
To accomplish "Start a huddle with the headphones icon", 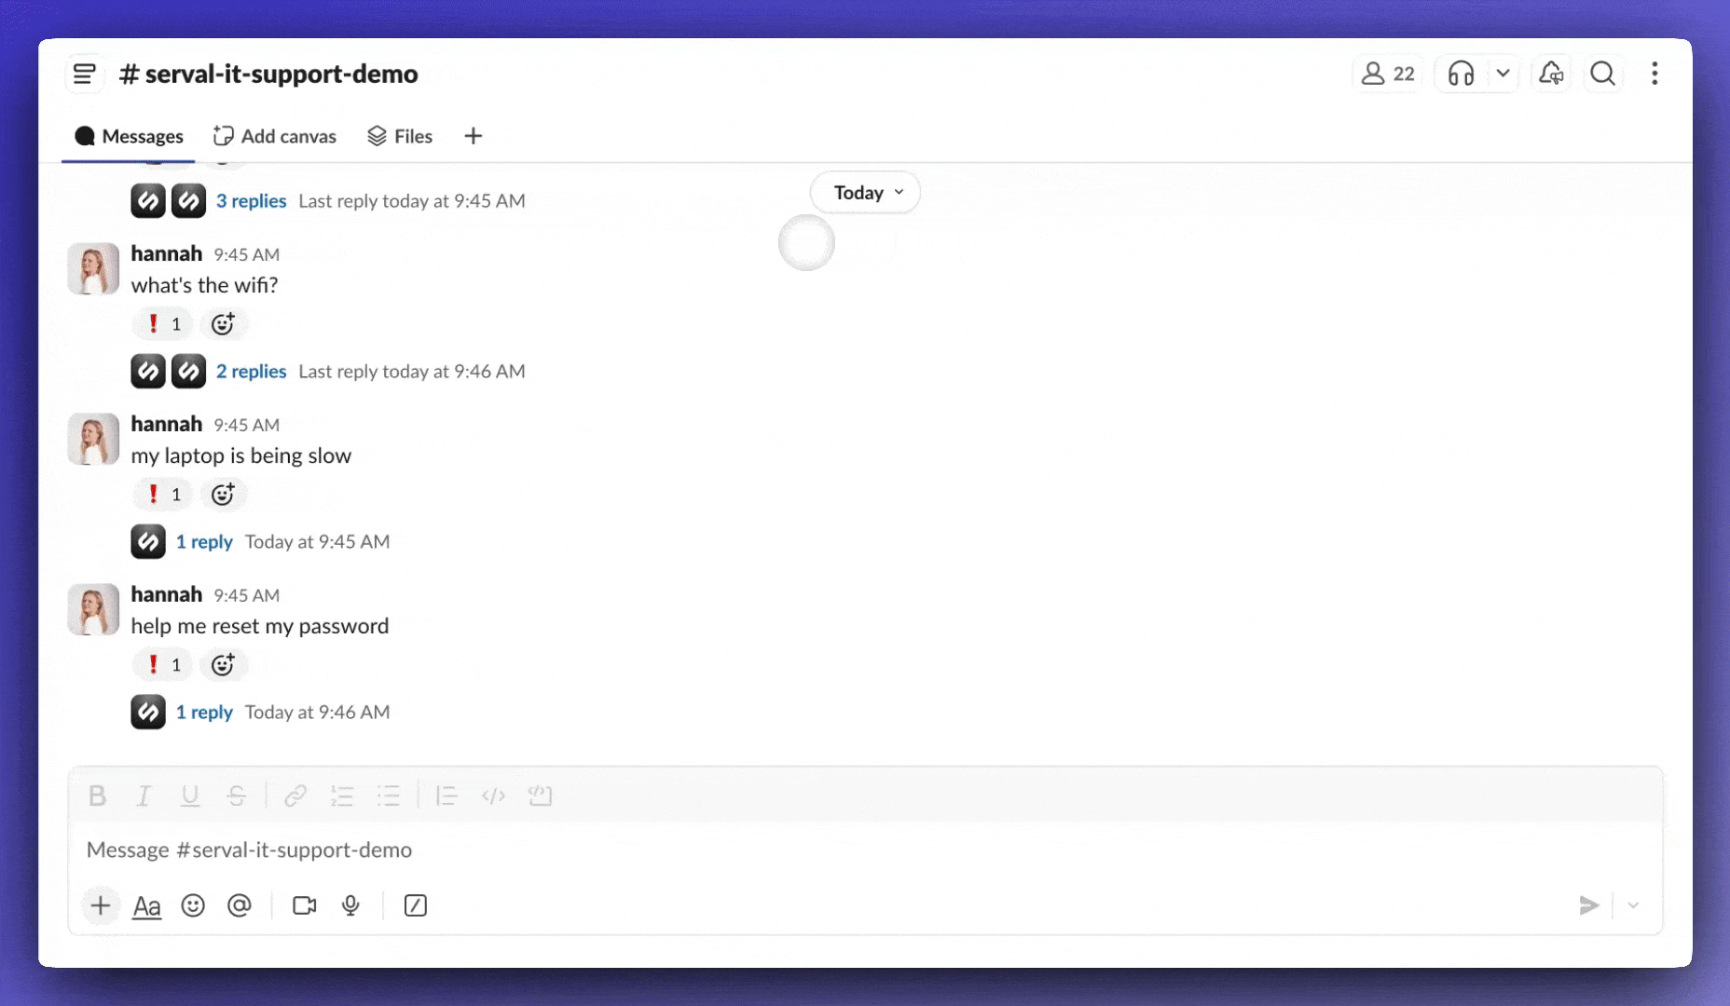I will tap(1460, 73).
